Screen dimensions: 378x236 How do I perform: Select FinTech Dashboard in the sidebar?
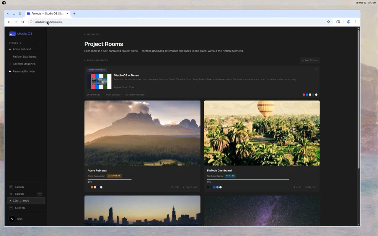point(25,56)
